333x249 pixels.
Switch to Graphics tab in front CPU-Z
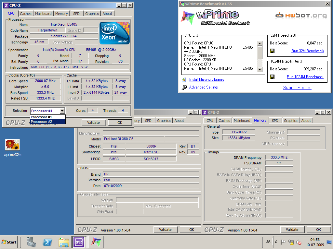click(92, 14)
